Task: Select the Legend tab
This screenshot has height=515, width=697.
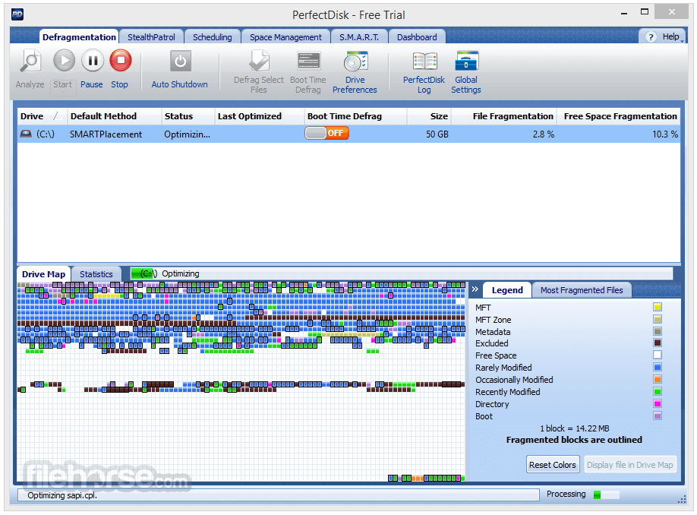Action: pos(507,290)
